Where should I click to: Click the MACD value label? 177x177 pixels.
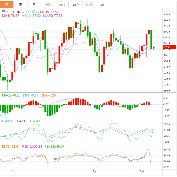coord(11,95)
